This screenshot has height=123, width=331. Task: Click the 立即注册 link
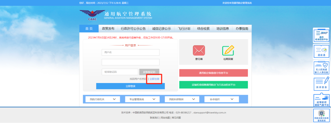[154, 79]
